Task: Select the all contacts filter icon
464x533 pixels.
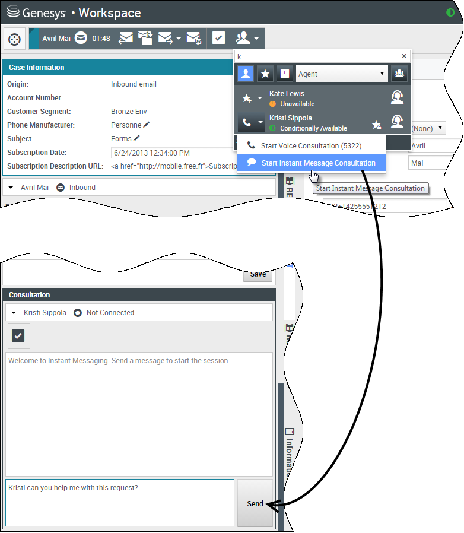Action: tap(246, 74)
